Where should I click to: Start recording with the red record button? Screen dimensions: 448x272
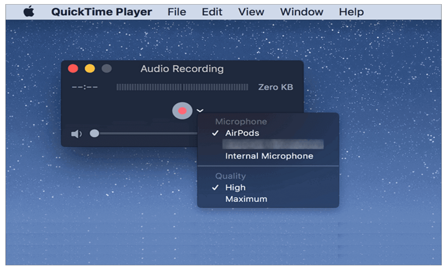(182, 111)
